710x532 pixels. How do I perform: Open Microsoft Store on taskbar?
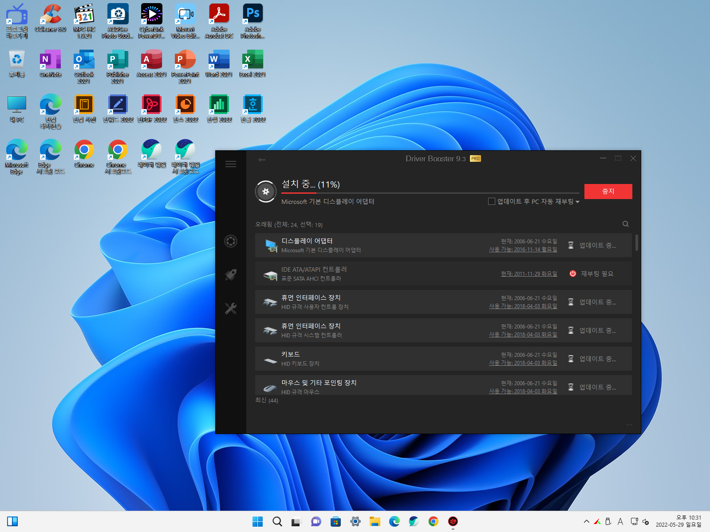[336, 521]
